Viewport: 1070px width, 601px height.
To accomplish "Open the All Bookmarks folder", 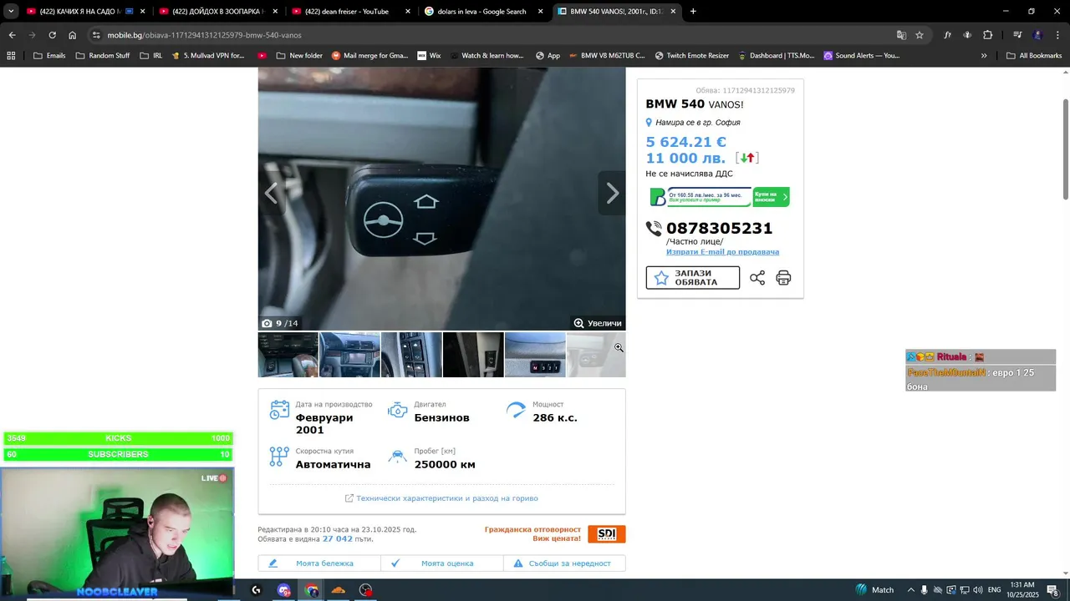I will click(x=1034, y=56).
